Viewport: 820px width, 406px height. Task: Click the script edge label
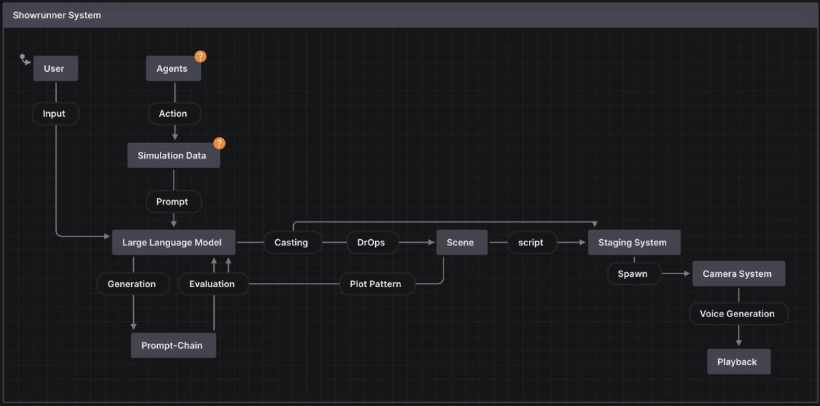[x=532, y=242]
